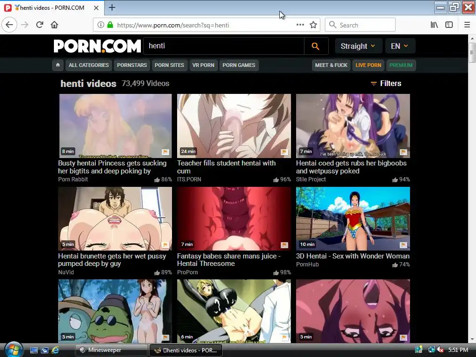Select the browser window taskbar button
This screenshot has width=476, height=357.
[x=186, y=350]
